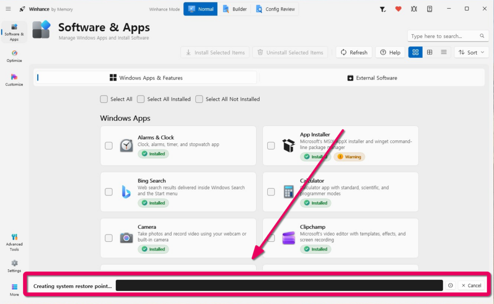
Task: Open Settings from the sidebar
Action: pos(14,266)
